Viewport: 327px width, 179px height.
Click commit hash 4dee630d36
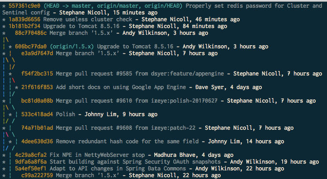(37, 141)
